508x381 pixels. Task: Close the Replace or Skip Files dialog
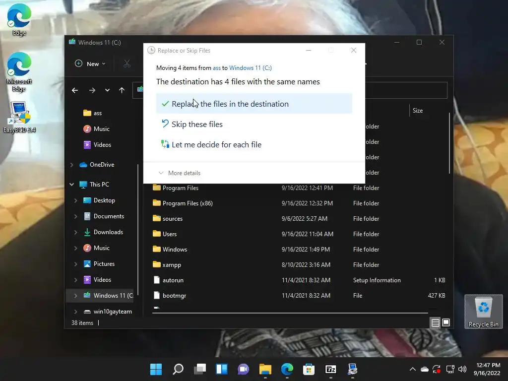pyautogui.click(x=354, y=50)
